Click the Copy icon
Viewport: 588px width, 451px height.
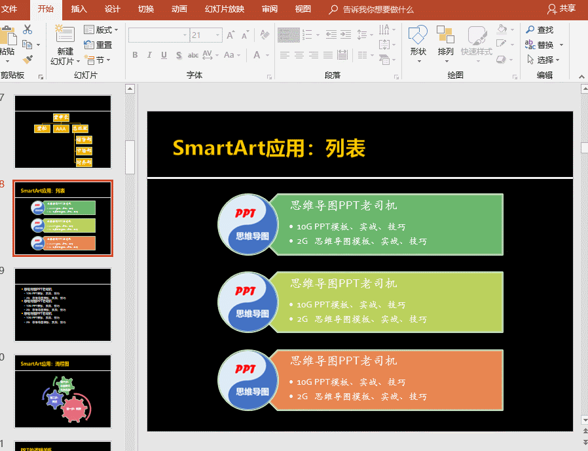pos(28,45)
